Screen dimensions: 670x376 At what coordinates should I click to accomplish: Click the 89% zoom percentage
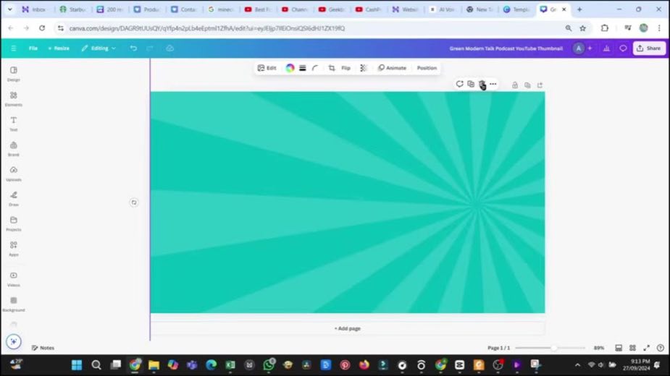599,348
